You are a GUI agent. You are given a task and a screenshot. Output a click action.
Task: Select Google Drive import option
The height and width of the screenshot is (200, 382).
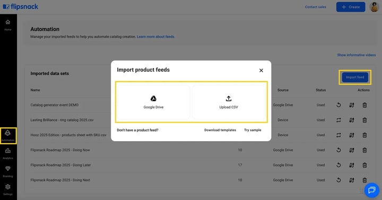tap(153, 102)
